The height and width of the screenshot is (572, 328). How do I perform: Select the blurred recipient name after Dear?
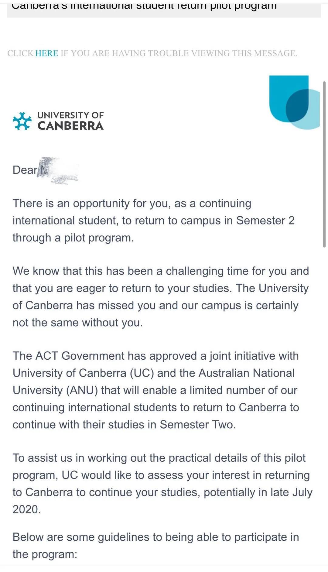pyautogui.click(x=59, y=170)
